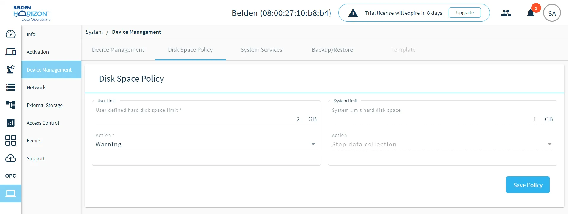The image size is (568, 214).
Task: Click the Belden MAC address device title
Action: point(281,13)
